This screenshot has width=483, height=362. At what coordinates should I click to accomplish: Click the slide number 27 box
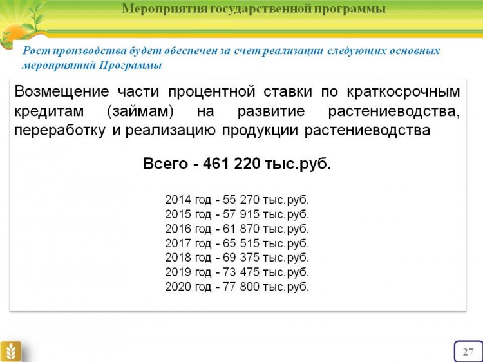coord(468,352)
